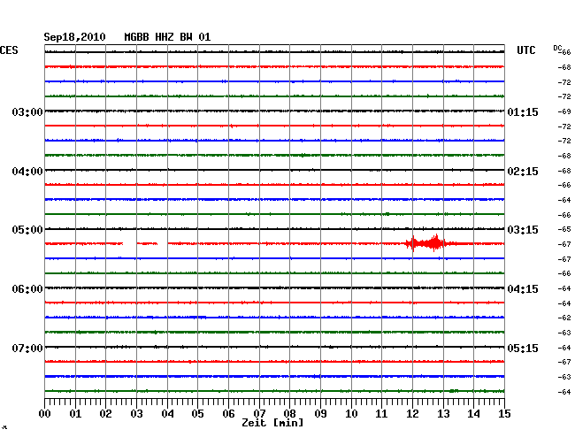Select minute tick label 12
The height and width of the screenshot is (437, 575).
coord(412,414)
